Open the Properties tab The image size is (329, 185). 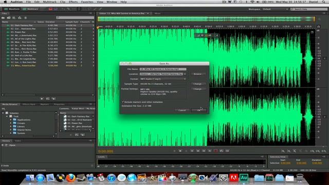59,104
